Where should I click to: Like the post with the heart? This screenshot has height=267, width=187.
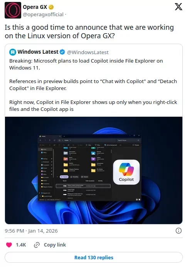pos(9,245)
